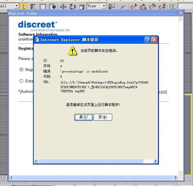Click the named selection input field
The height and width of the screenshot is (186, 193).
[185, 6]
